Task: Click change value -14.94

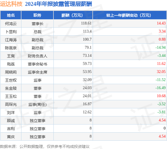Action: coord(161,47)
